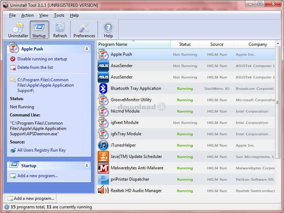This screenshot has height=213, width=284.
Task: Select the hkcmd Module entry name
Action: coord(125,111)
